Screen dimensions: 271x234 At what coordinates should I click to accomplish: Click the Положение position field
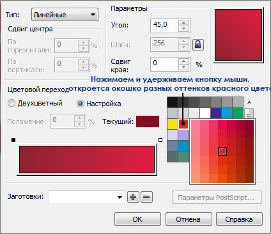click(62, 121)
